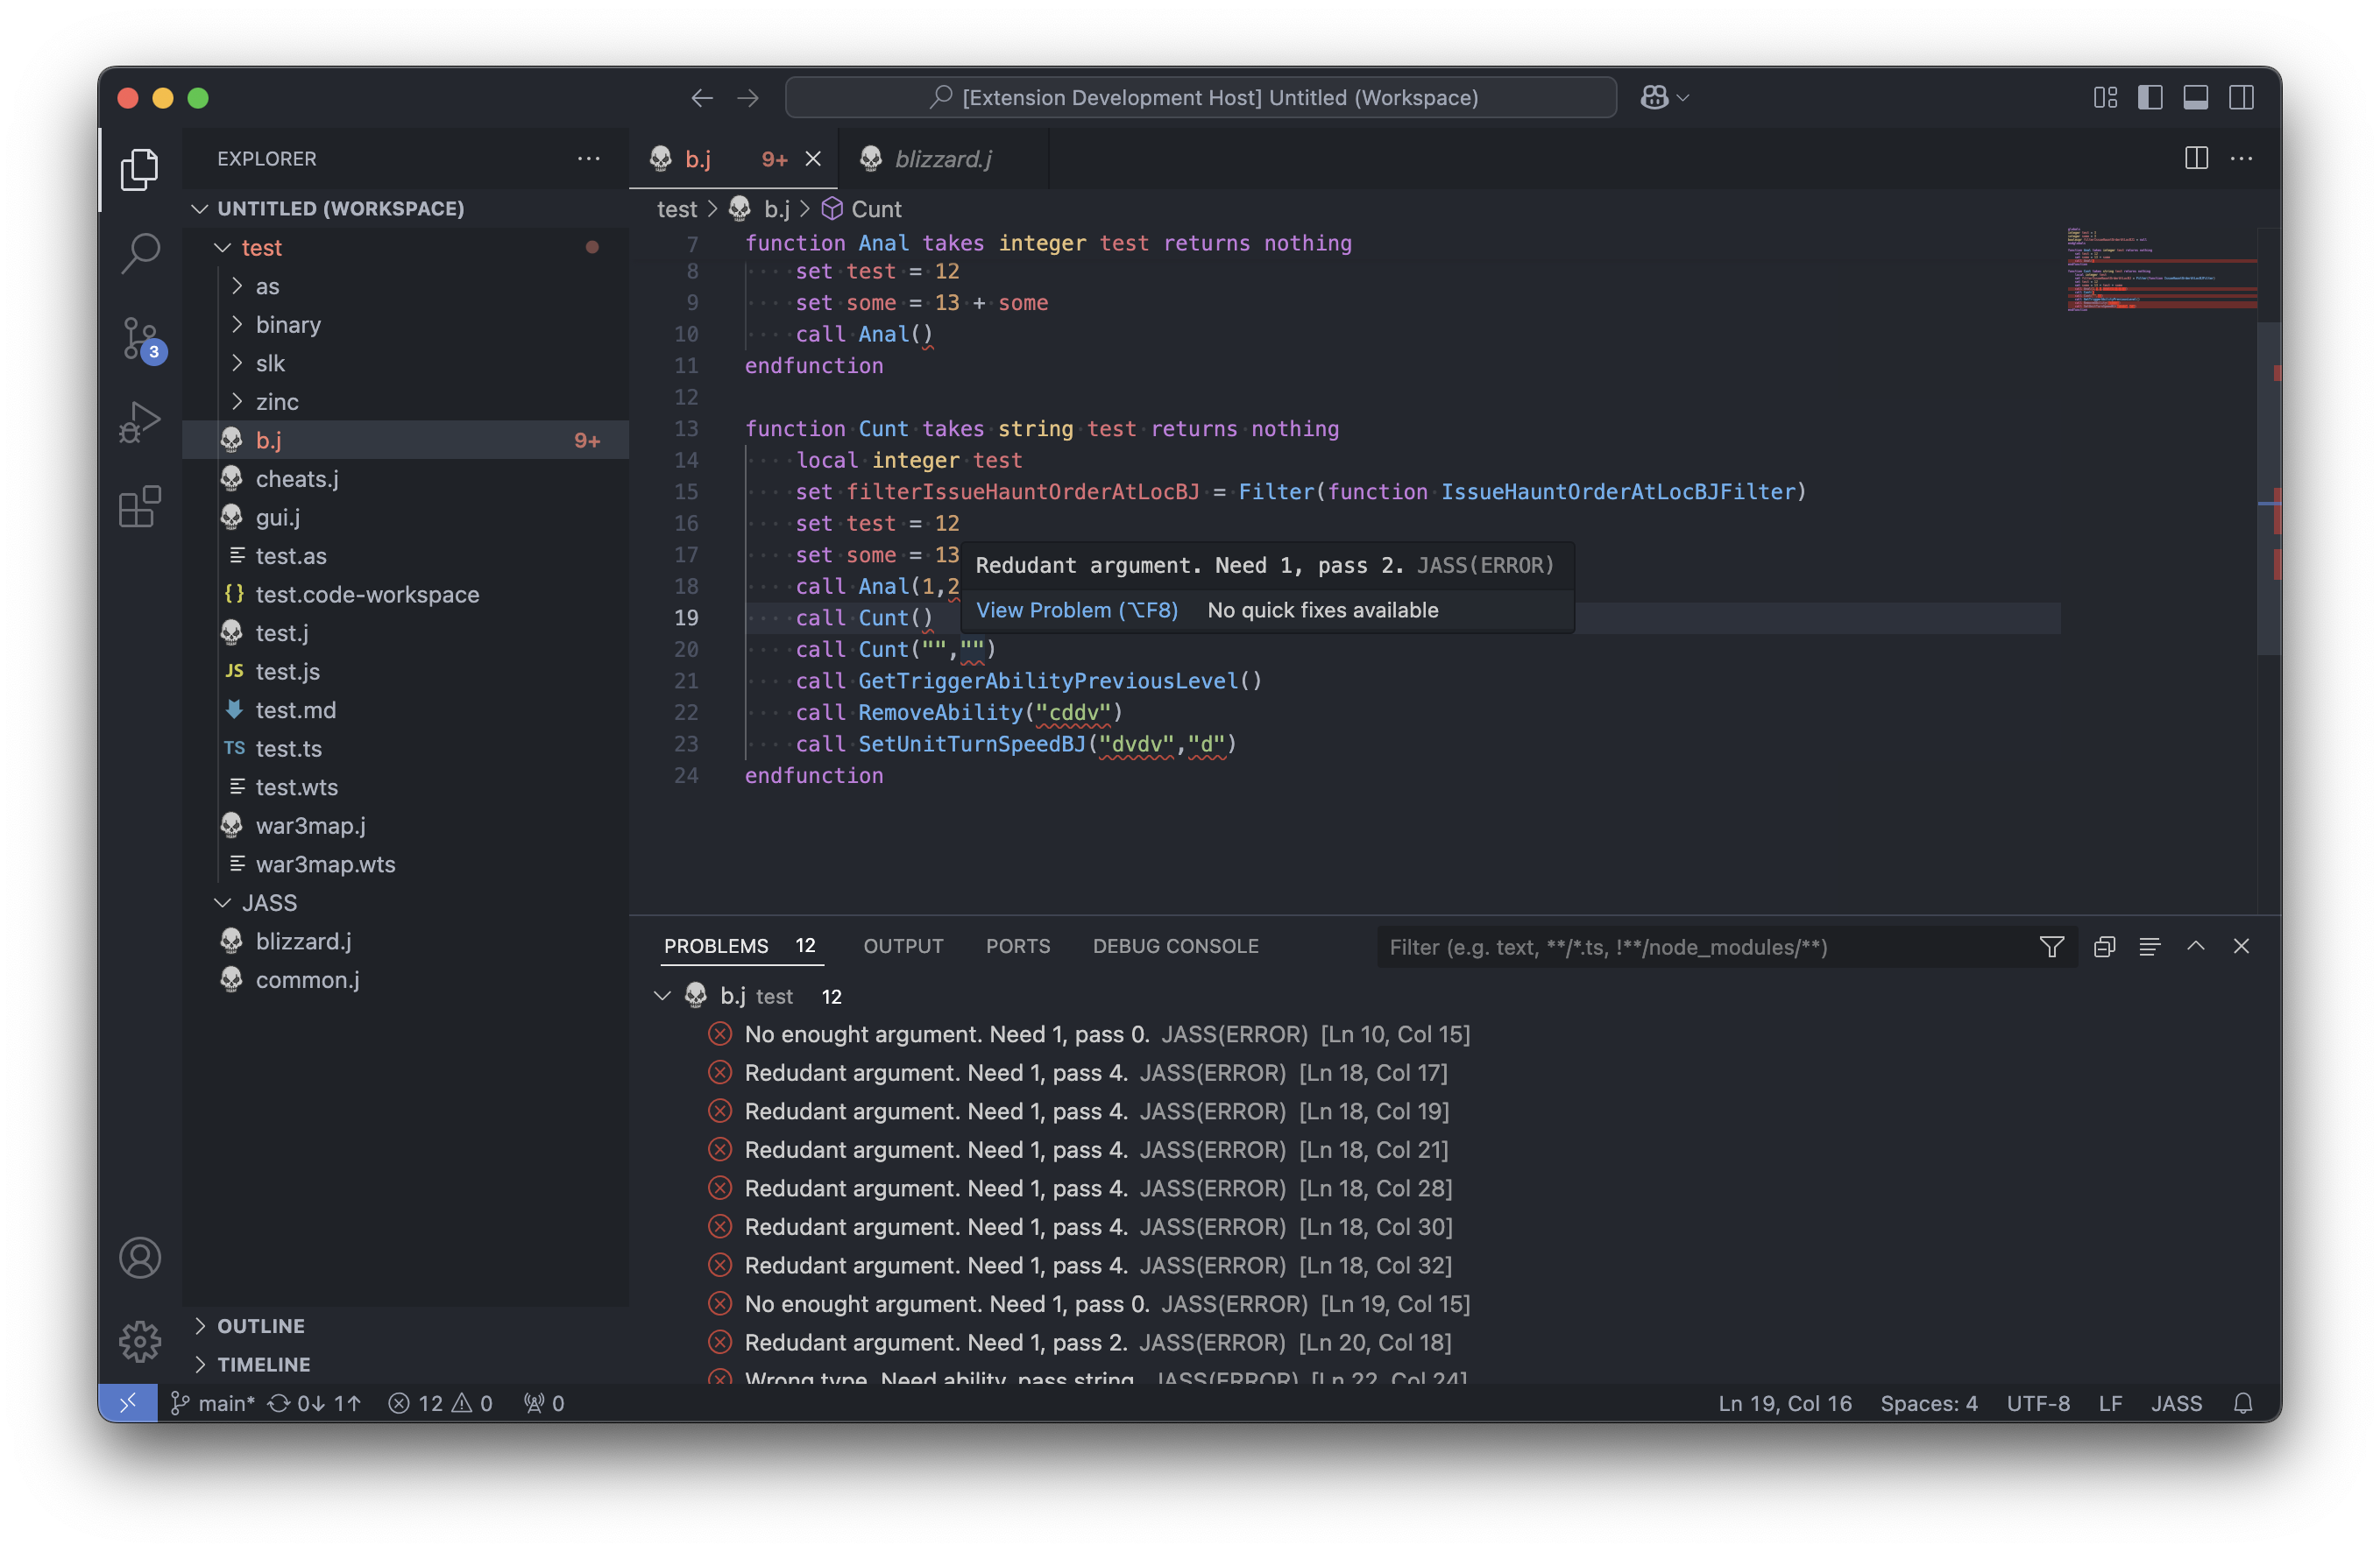Collapse the b.j problems group
Image resolution: width=2380 pixels, height=1552 pixels.
[662, 997]
